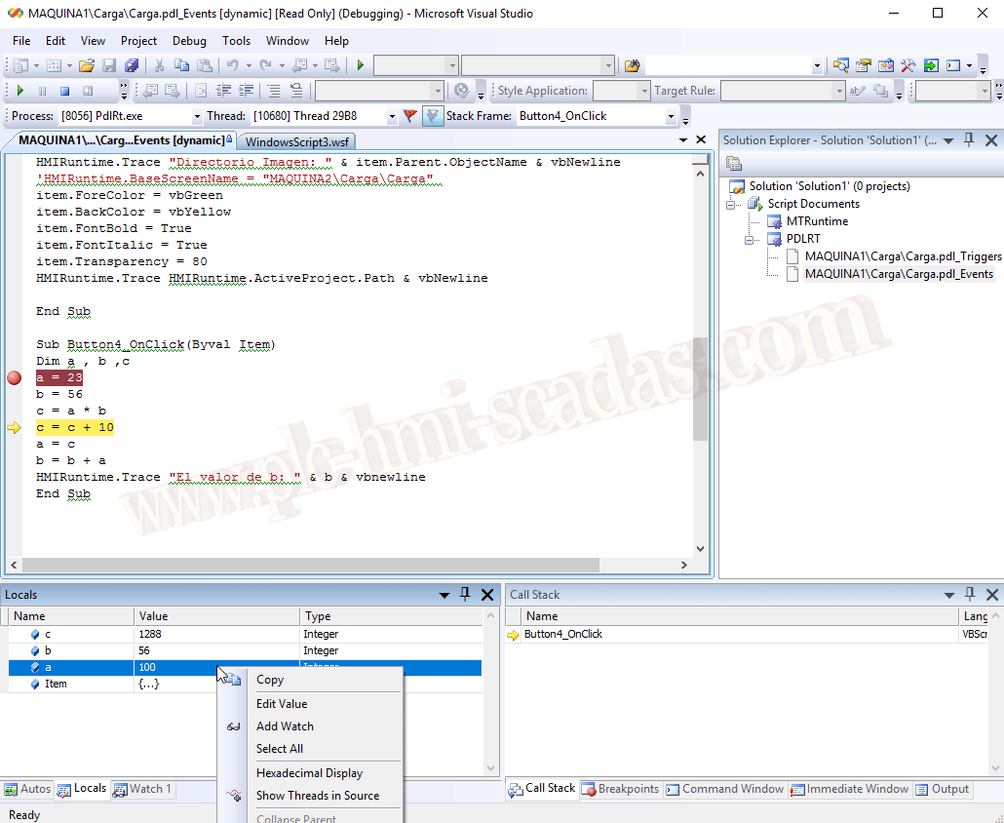
Task: Click the Stop Debugging square icon
Action: [64, 91]
